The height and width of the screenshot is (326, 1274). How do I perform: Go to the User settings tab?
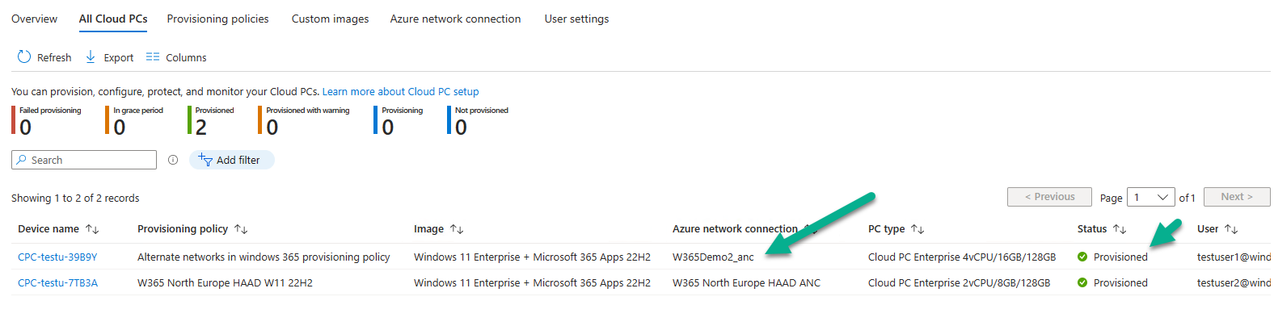pos(576,19)
